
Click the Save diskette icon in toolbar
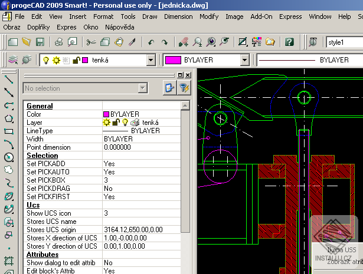40,42
